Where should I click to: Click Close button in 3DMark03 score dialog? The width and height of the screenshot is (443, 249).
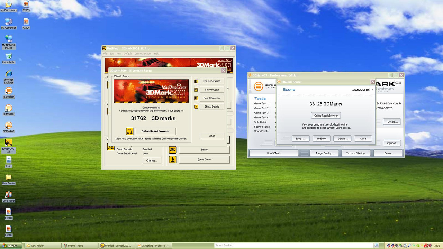click(363, 138)
